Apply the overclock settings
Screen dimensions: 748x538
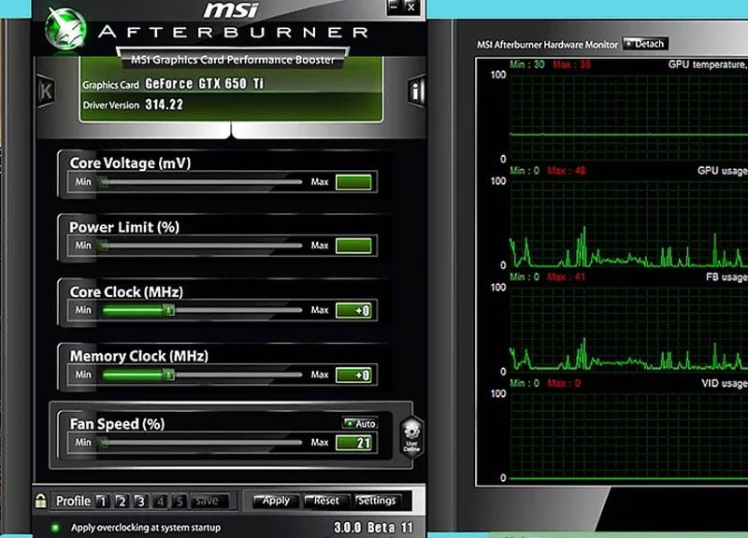tap(276, 501)
